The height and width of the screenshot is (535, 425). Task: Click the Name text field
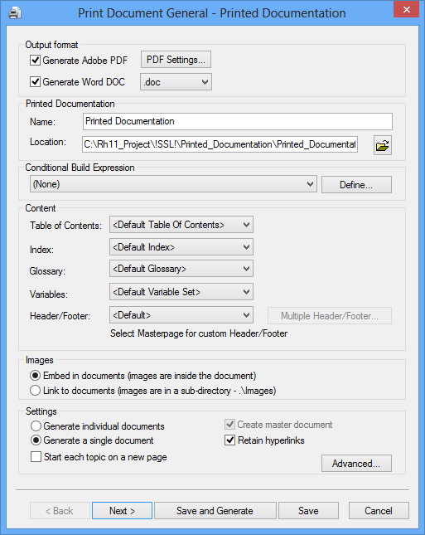238,121
